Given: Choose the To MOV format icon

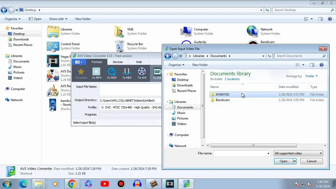Looking at the screenshot, I should pos(112,73).
